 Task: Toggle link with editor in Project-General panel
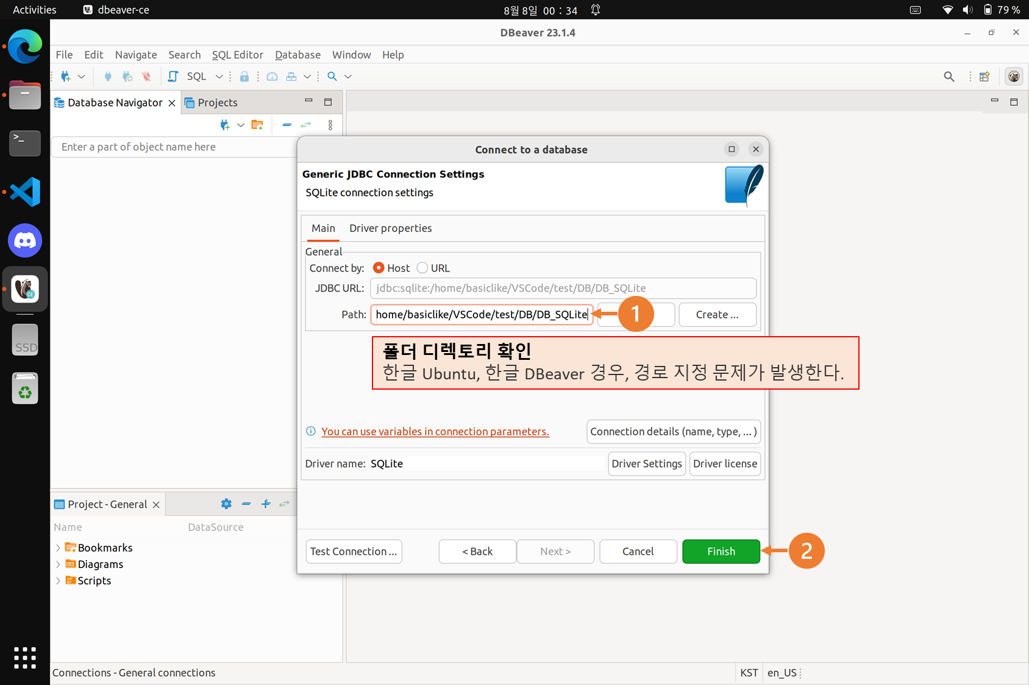click(x=285, y=504)
